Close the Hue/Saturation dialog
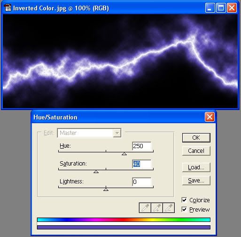 210,117
